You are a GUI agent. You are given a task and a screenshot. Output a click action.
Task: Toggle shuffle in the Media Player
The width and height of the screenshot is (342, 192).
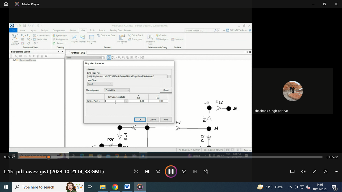(x=136, y=171)
